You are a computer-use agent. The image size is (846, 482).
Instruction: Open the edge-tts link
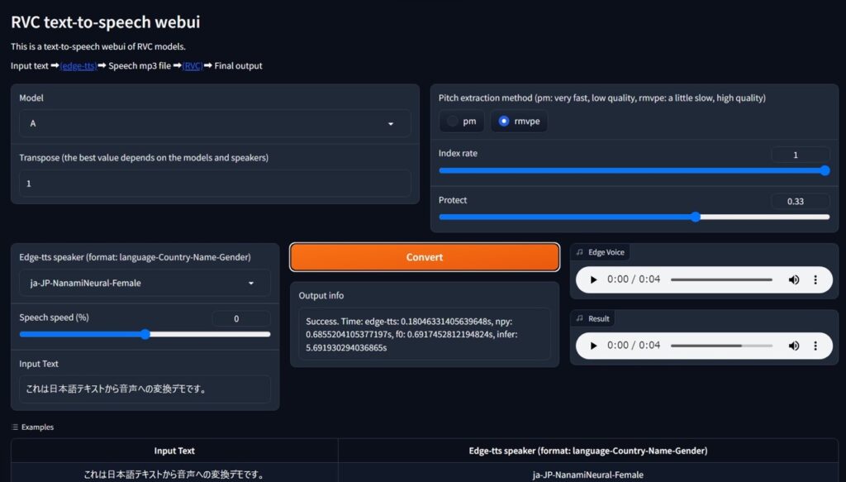[x=78, y=66]
